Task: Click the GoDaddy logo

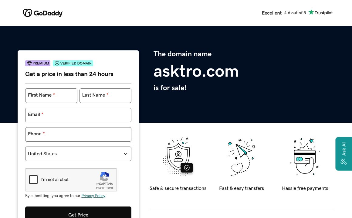Action: pyautogui.click(x=43, y=13)
